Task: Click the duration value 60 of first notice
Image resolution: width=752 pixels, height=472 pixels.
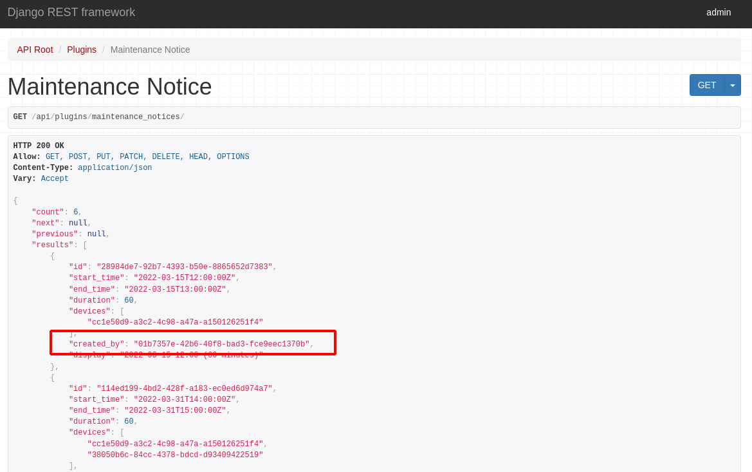Action: click(129, 299)
